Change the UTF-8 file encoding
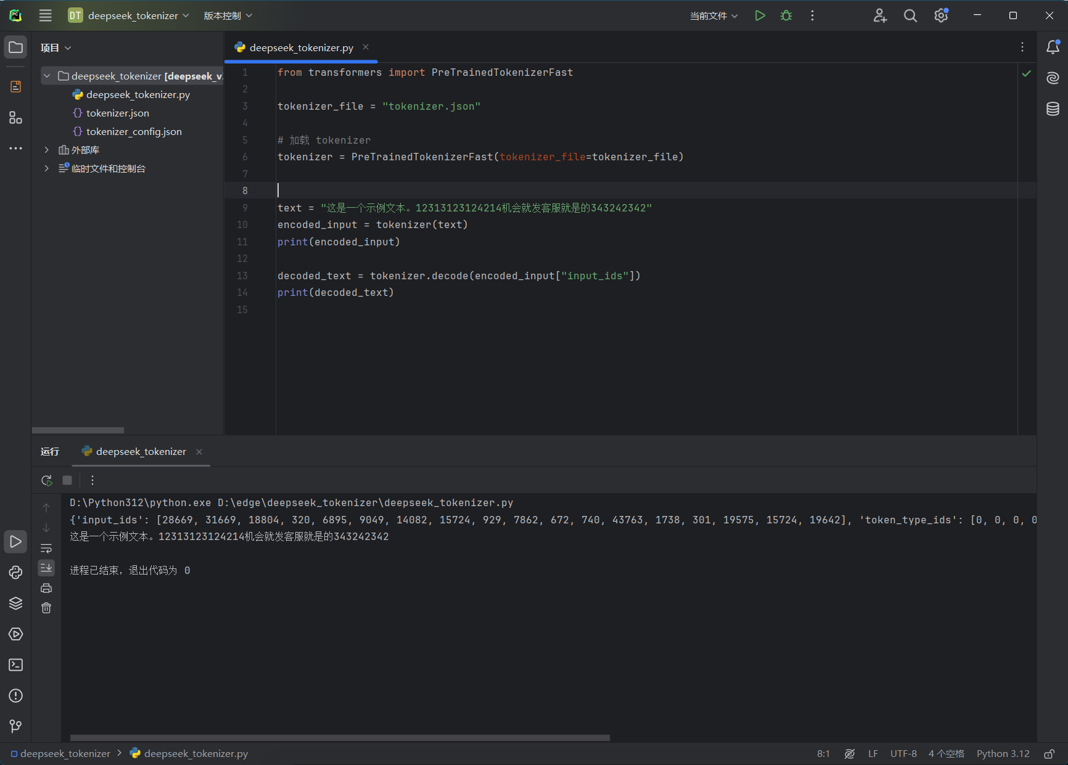Viewport: 1068px width, 765px height. [903, 753]
